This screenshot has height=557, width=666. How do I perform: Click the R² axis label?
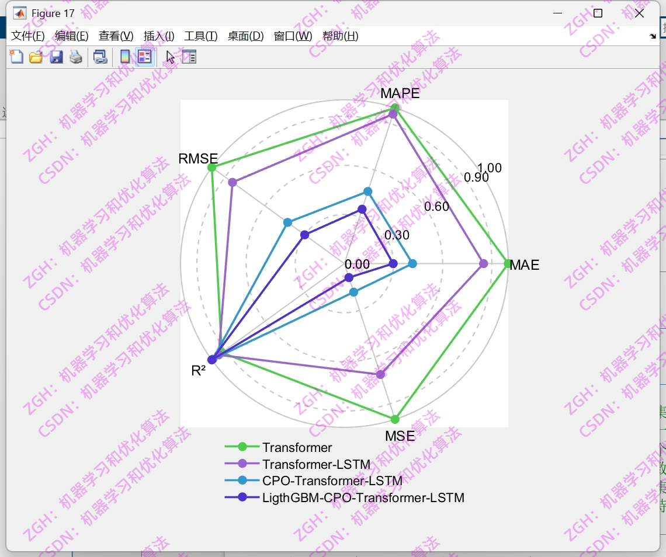pos(199,370)
